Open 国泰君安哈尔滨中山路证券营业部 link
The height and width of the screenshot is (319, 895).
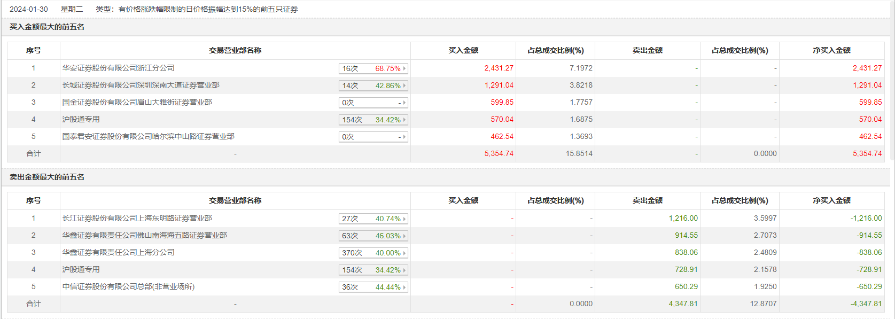point(148,136)
